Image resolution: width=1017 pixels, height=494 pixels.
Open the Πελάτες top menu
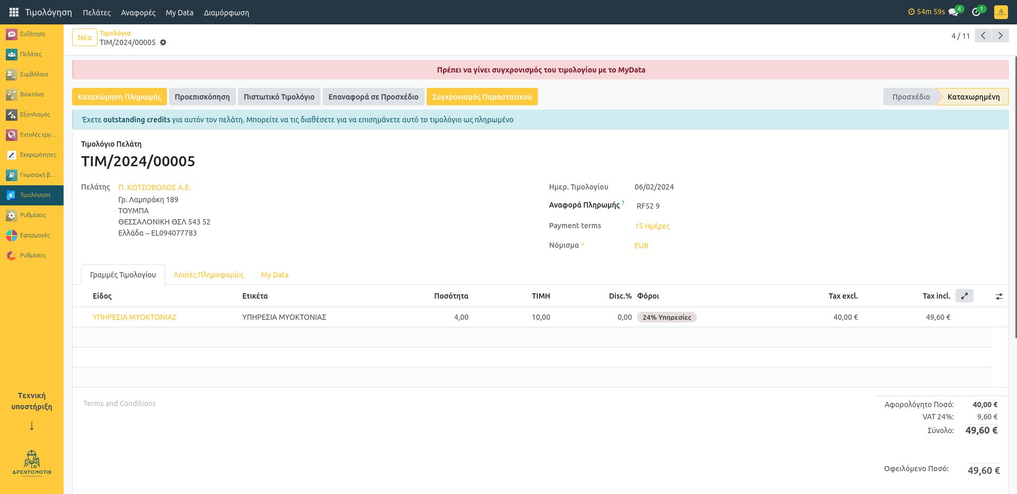(96, 12)
